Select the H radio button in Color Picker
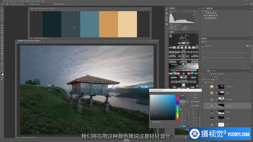 [180, 110]
